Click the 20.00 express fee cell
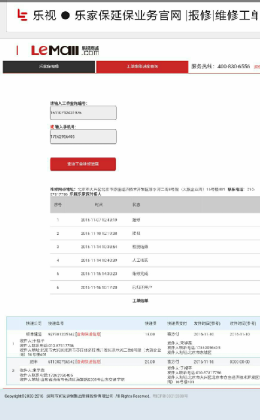 point(150,362)
